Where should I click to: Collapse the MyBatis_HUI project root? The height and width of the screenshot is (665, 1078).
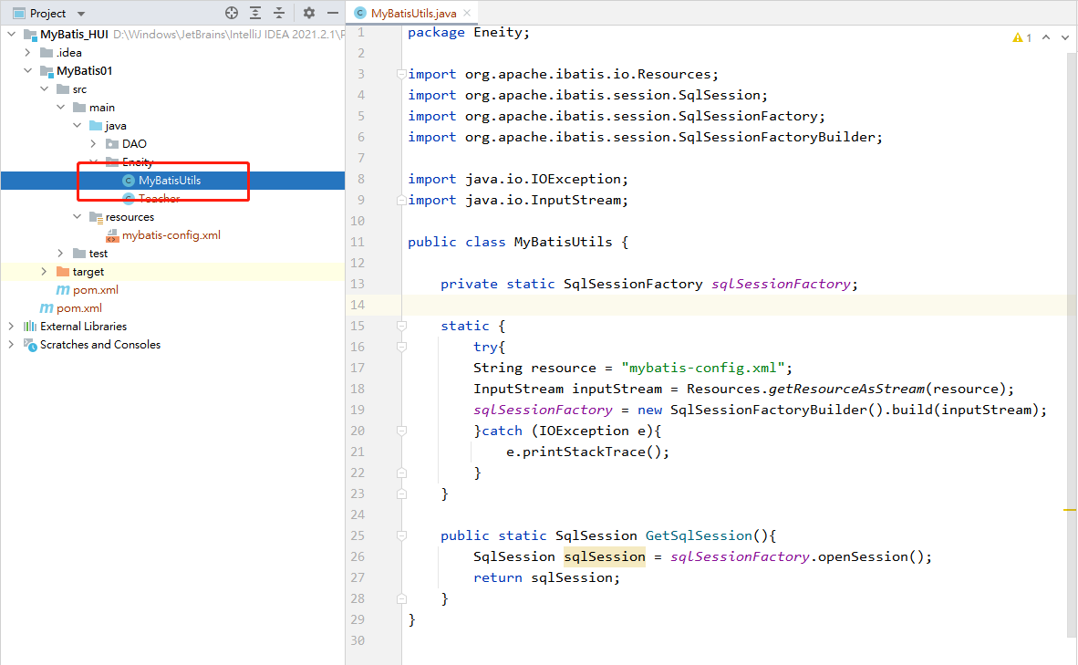[12, 34]
